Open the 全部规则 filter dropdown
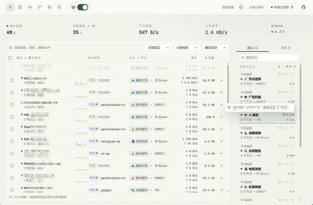 (187, 48)
